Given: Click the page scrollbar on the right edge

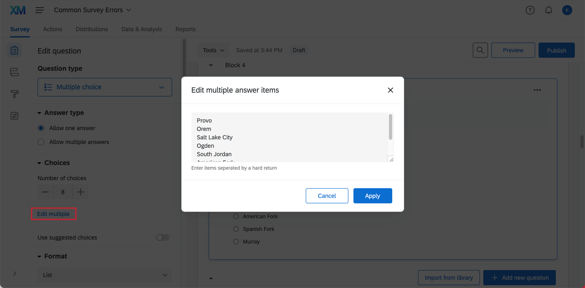Looking at the screenshot, I should pos(582,142).
